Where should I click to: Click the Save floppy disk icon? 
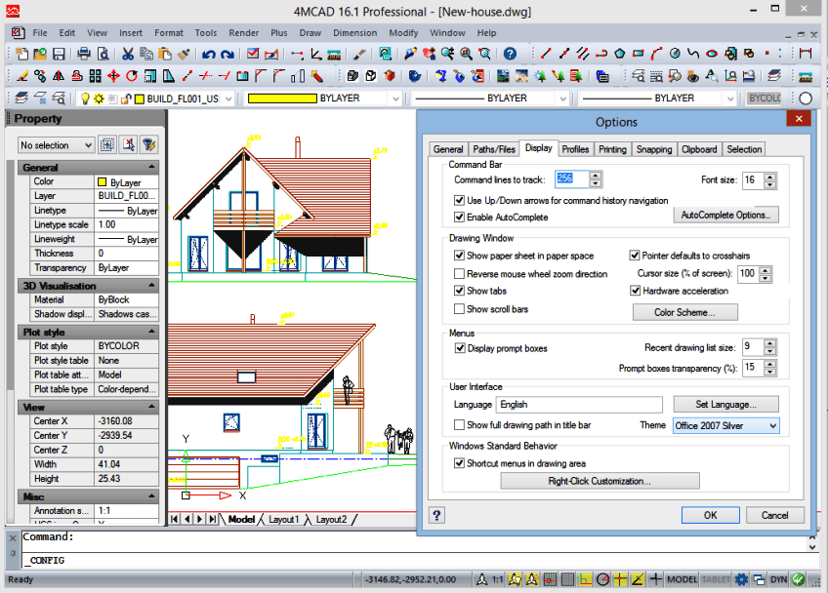point(59,54)
